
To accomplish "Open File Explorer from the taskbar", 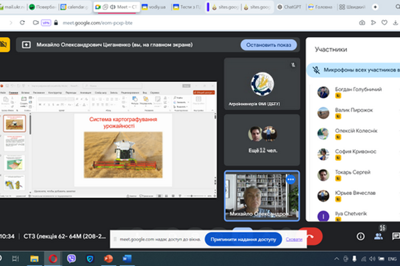I will click(x=34, y=259).
